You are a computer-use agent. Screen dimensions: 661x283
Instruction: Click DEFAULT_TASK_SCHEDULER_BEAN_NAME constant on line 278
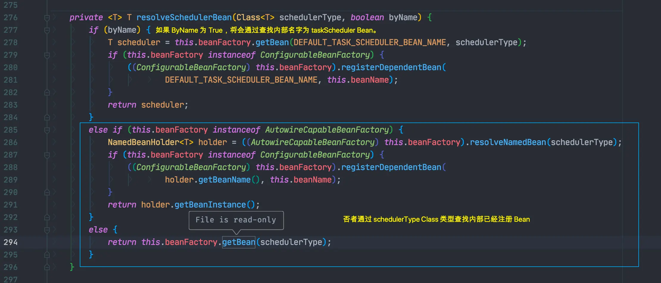(370, 43)
